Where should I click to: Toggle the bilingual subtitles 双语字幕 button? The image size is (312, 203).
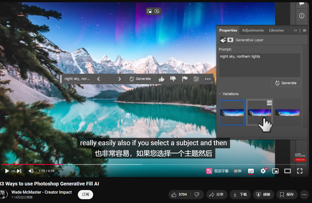(217, 171)
